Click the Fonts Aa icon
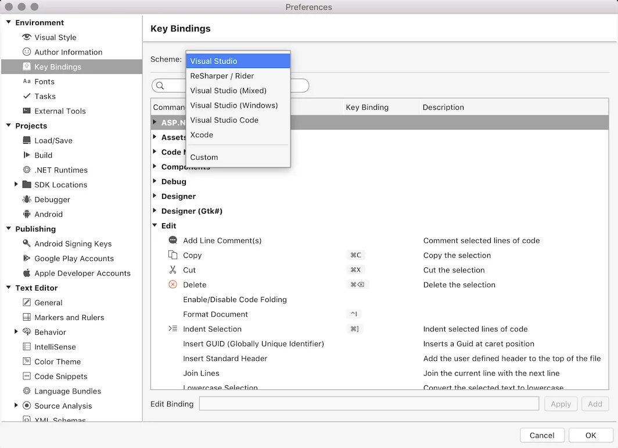 [x=27, y=81]
